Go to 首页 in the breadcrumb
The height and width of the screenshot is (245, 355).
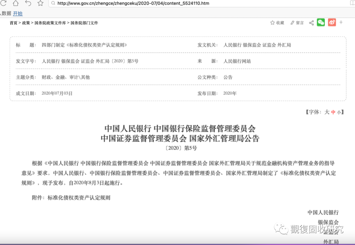[13, 23]
